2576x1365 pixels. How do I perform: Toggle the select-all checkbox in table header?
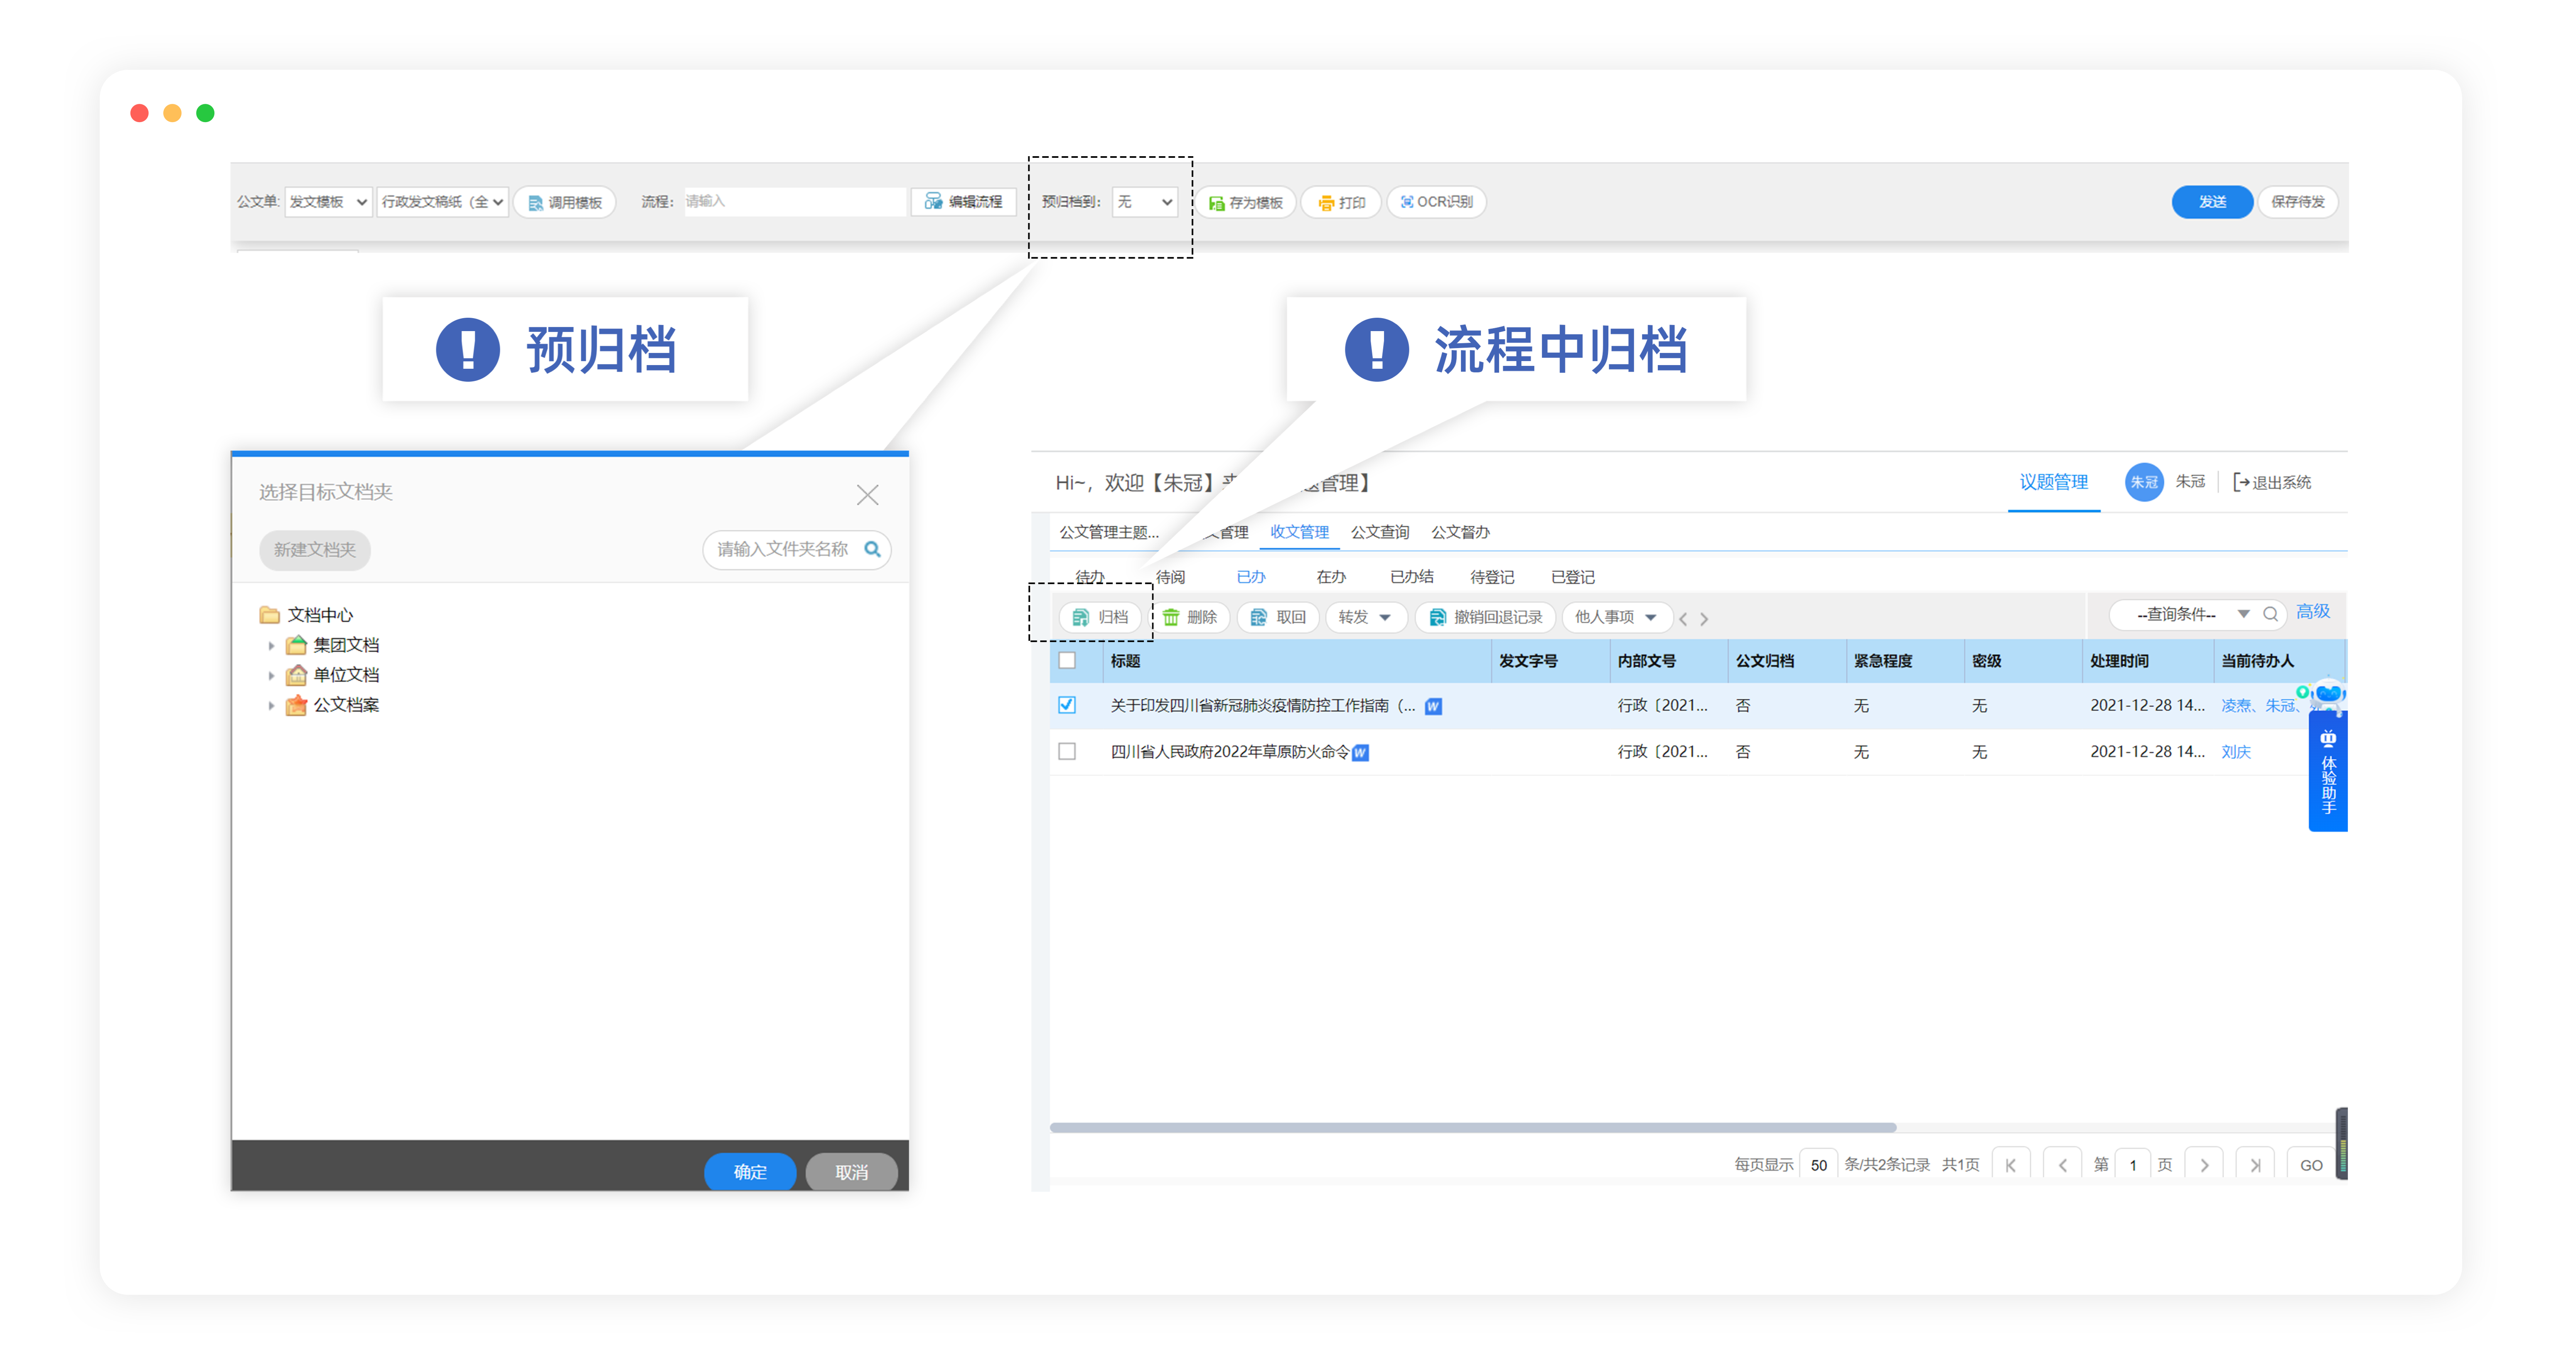tap(1067, 660)
